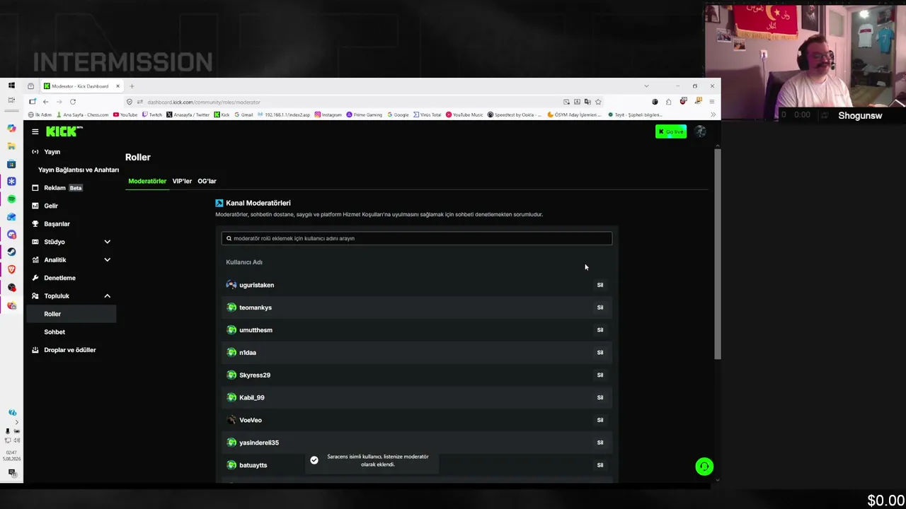Select the username yasinderell35
Viewport: 906px width, 509px height.
click(259, 443)
